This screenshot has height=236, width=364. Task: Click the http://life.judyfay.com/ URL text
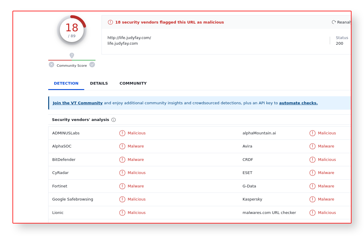tap(129, 38)
